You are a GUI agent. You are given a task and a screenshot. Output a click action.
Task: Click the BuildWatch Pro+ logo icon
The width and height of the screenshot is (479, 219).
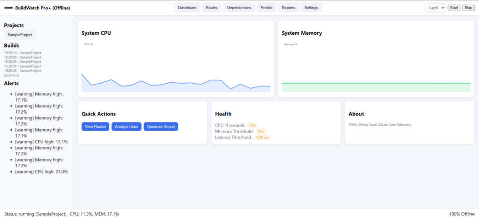click(9, 8)
